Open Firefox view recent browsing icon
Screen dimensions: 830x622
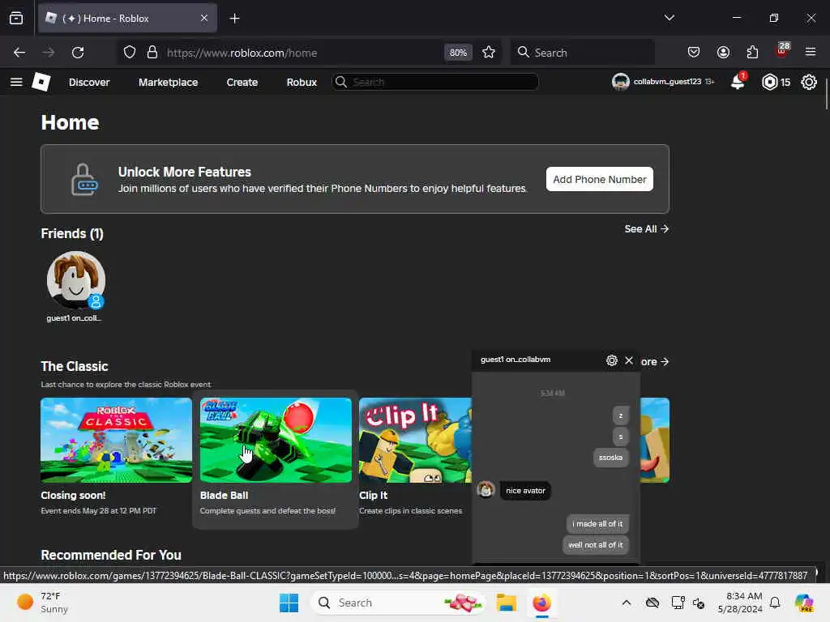[x=16, y=19]
